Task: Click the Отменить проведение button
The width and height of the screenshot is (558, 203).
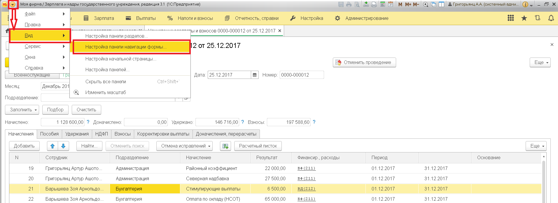Action: point(364,62)
